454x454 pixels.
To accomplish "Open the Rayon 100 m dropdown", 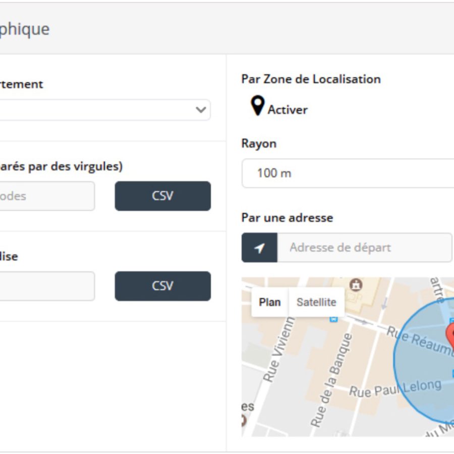I will coord(348,174).
